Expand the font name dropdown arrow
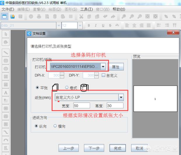Image resolution: width=181 pixels, height=155 pixels. point(59,25)
